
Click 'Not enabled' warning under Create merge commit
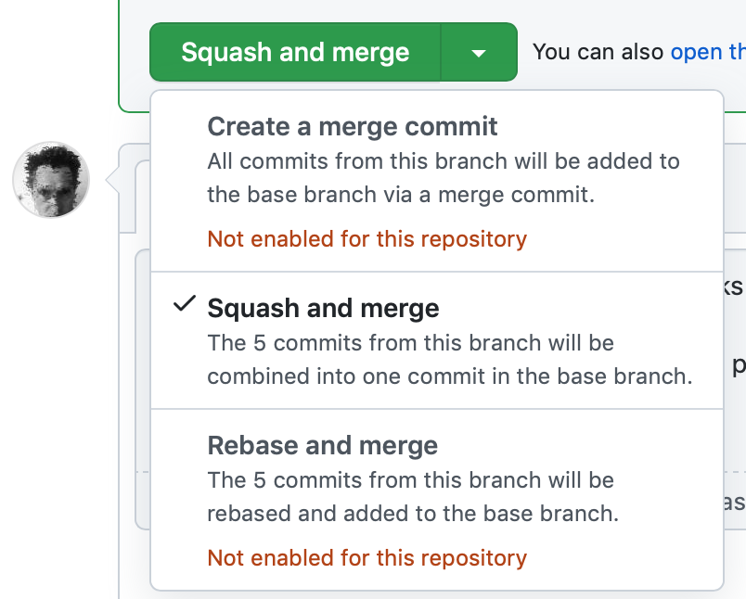[x=367, y=239]
